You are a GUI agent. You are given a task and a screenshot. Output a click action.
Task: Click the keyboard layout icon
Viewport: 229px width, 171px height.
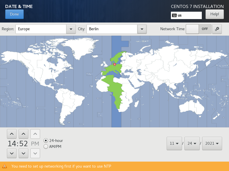[174, 15]
